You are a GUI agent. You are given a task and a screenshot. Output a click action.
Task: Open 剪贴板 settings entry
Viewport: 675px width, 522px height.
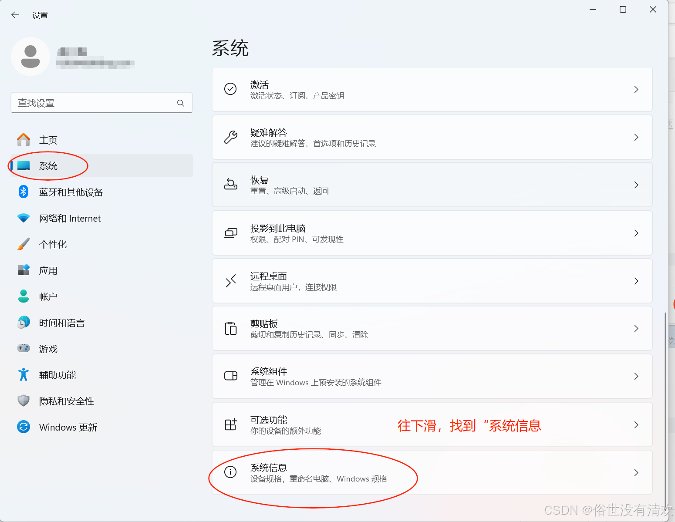(x=432, y=328)
